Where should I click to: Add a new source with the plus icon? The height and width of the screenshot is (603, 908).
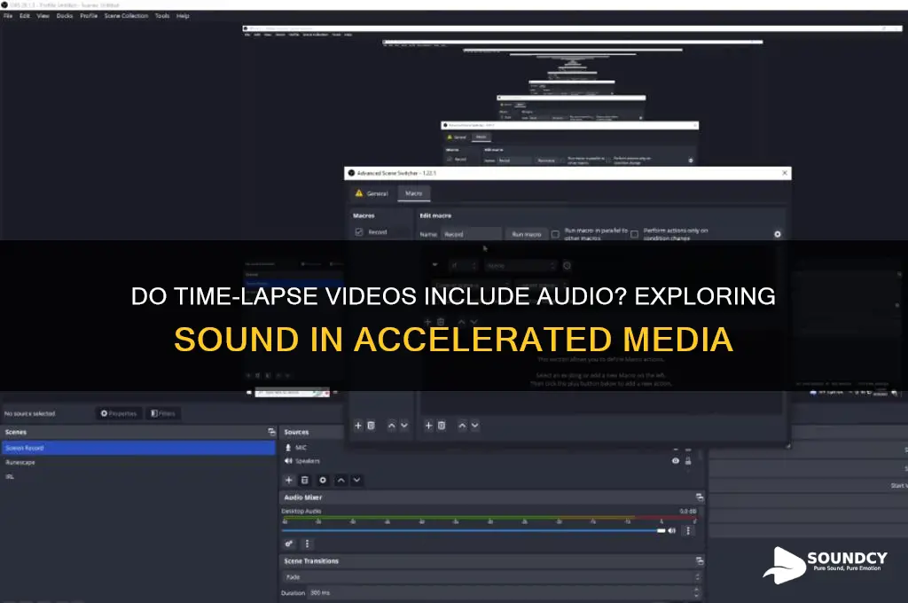(289, 481)
